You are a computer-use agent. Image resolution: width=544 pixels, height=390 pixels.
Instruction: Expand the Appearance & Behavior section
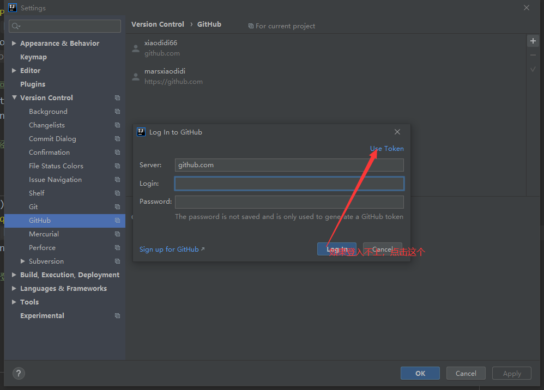pos(14,44)
